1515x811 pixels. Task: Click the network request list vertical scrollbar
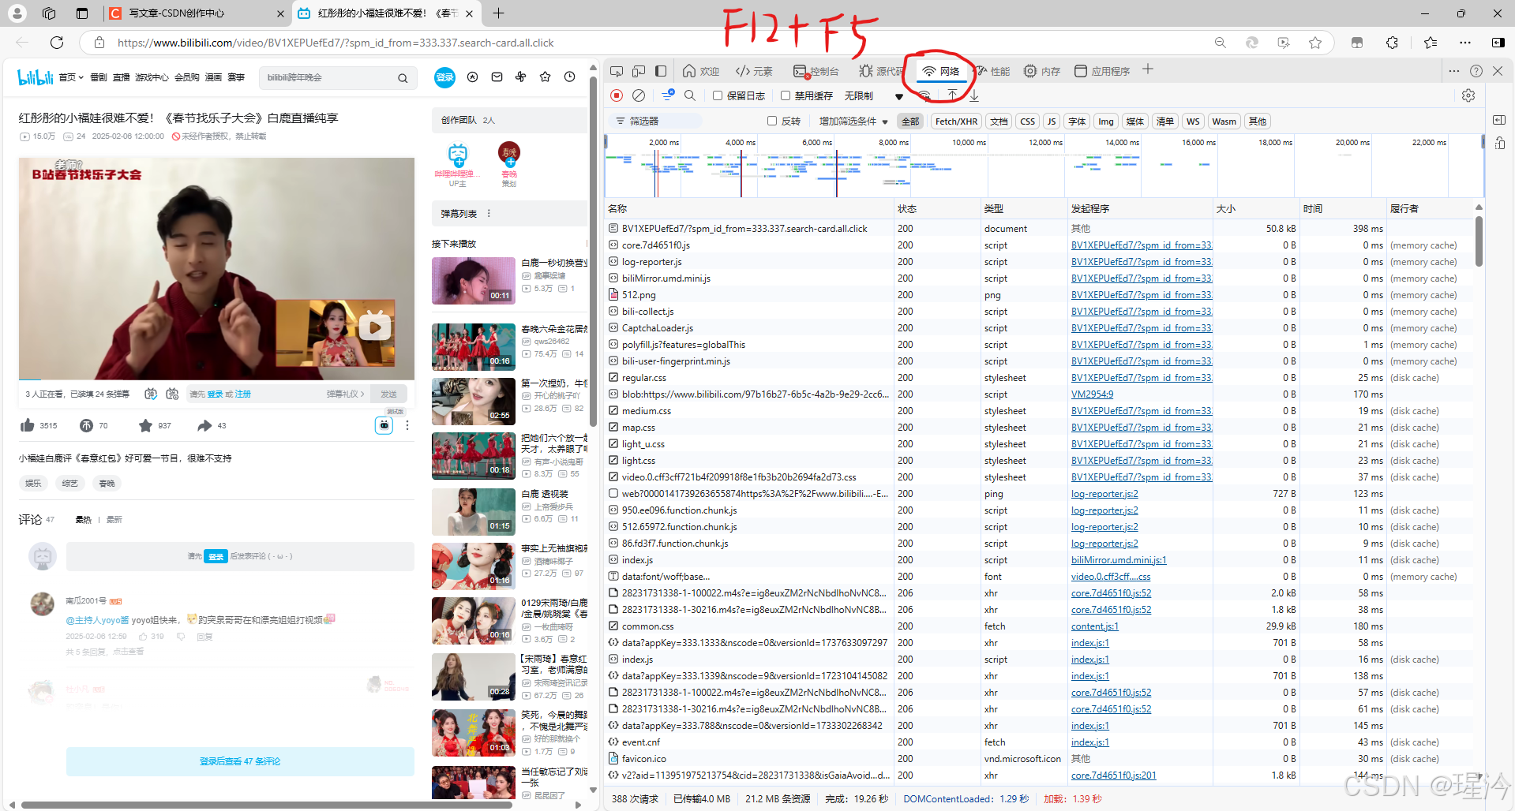pyautogui.click(x=1479, y=242)
